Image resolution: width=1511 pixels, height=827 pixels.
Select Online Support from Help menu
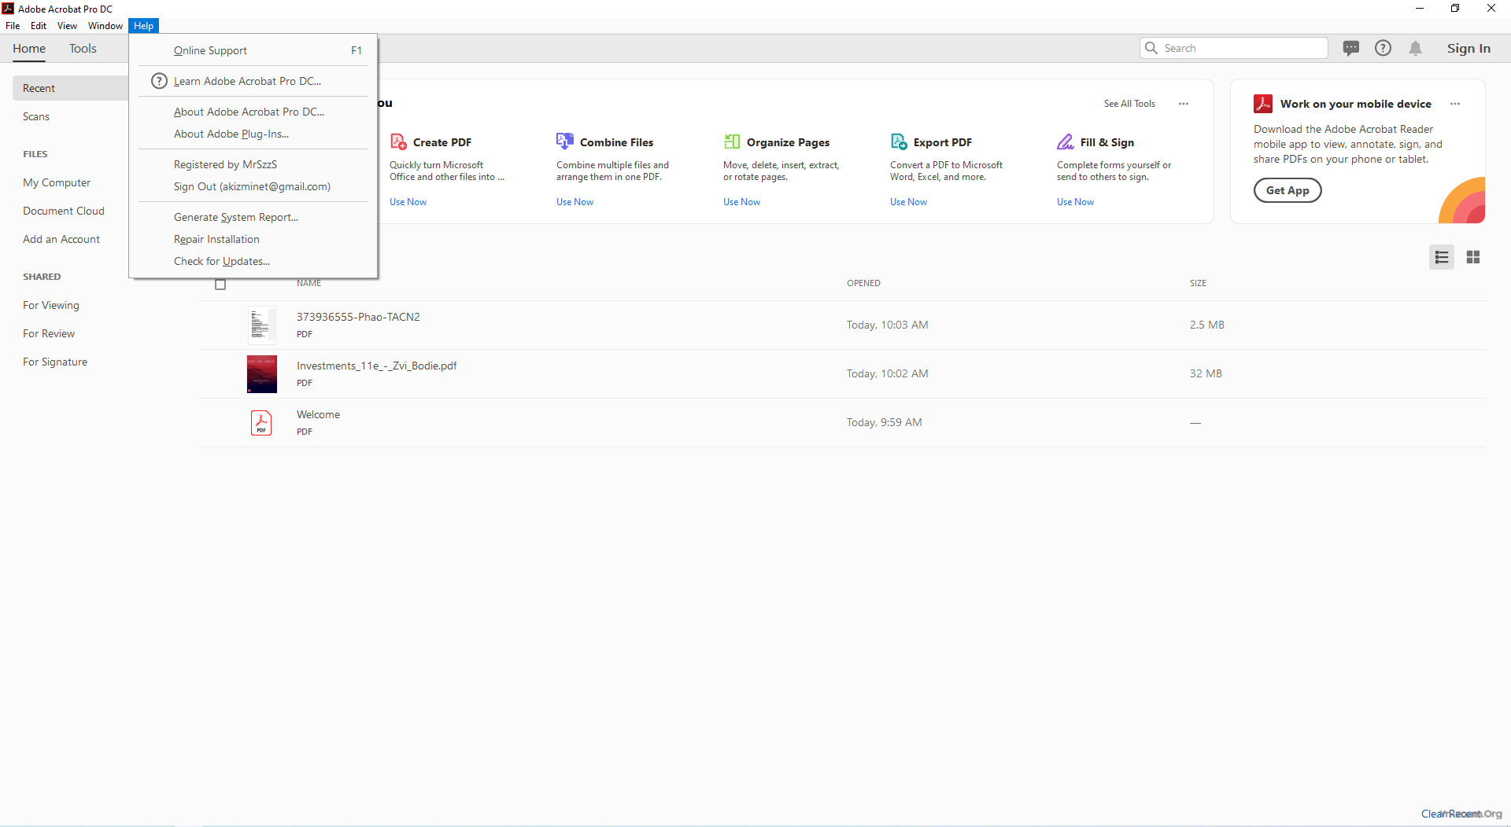[x=253, y=50]
